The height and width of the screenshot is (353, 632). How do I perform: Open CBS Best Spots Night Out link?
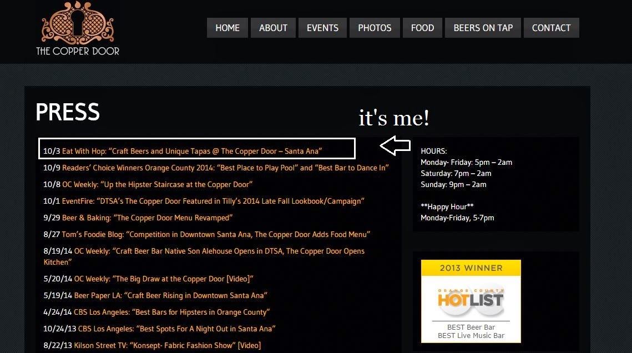coord(176,329)
